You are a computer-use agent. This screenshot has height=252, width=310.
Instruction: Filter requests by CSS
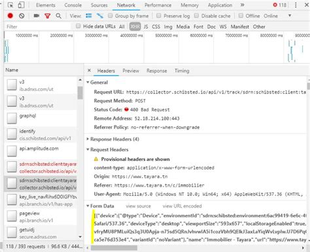point(156,27)
